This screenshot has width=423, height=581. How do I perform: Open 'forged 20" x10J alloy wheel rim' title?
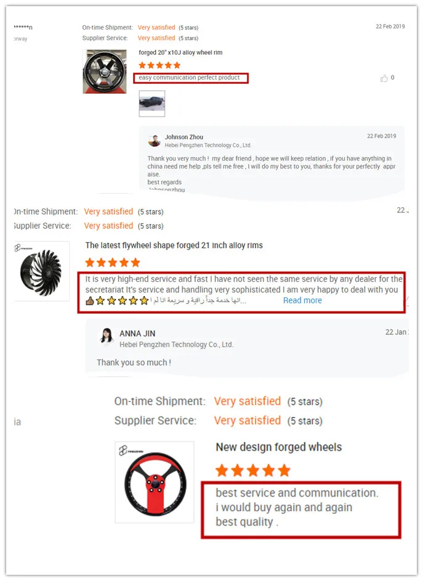click(x=180, y=52)
